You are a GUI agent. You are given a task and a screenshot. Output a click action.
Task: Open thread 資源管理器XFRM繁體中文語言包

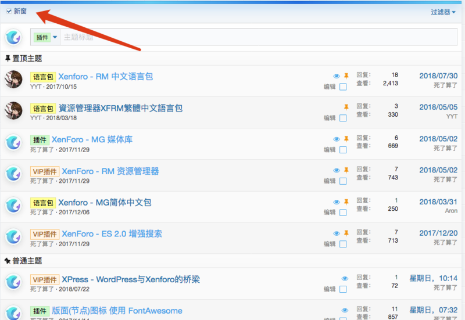[x=120, y=108]
